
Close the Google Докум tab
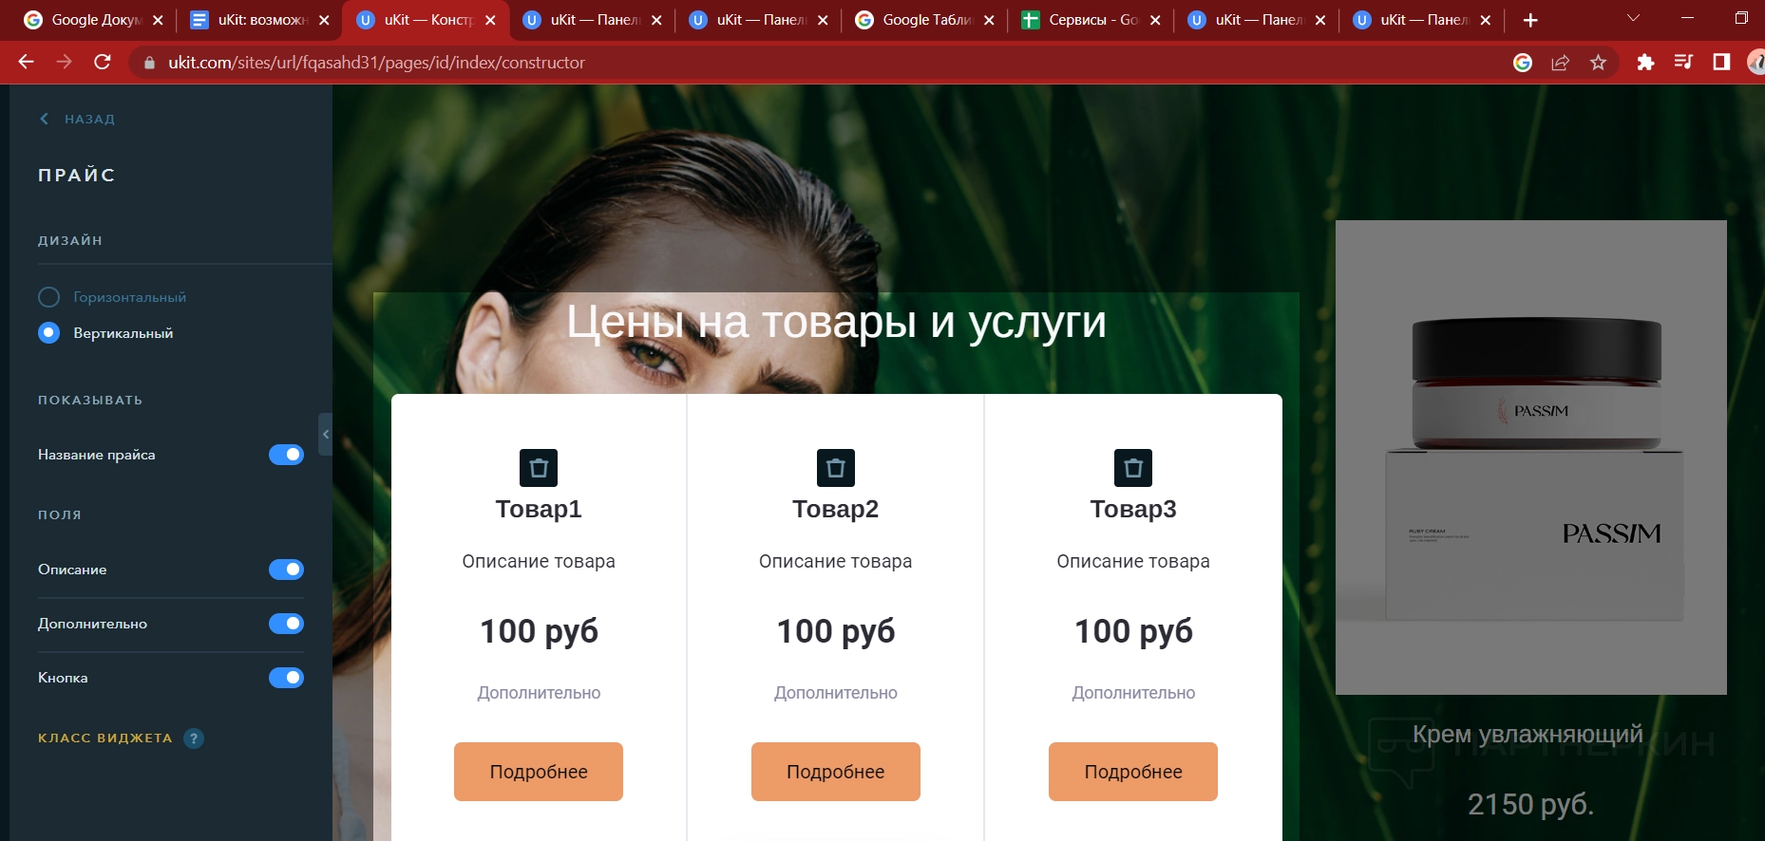tap(158, 20)
